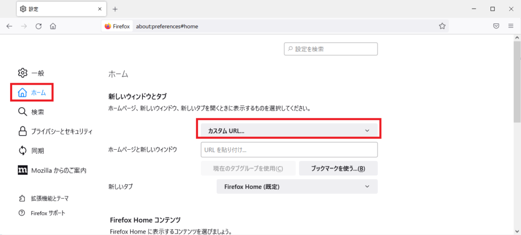Screen dimensions: 521x235
Task: Select the 設定 browser tab
Action: tap(61, 9)
